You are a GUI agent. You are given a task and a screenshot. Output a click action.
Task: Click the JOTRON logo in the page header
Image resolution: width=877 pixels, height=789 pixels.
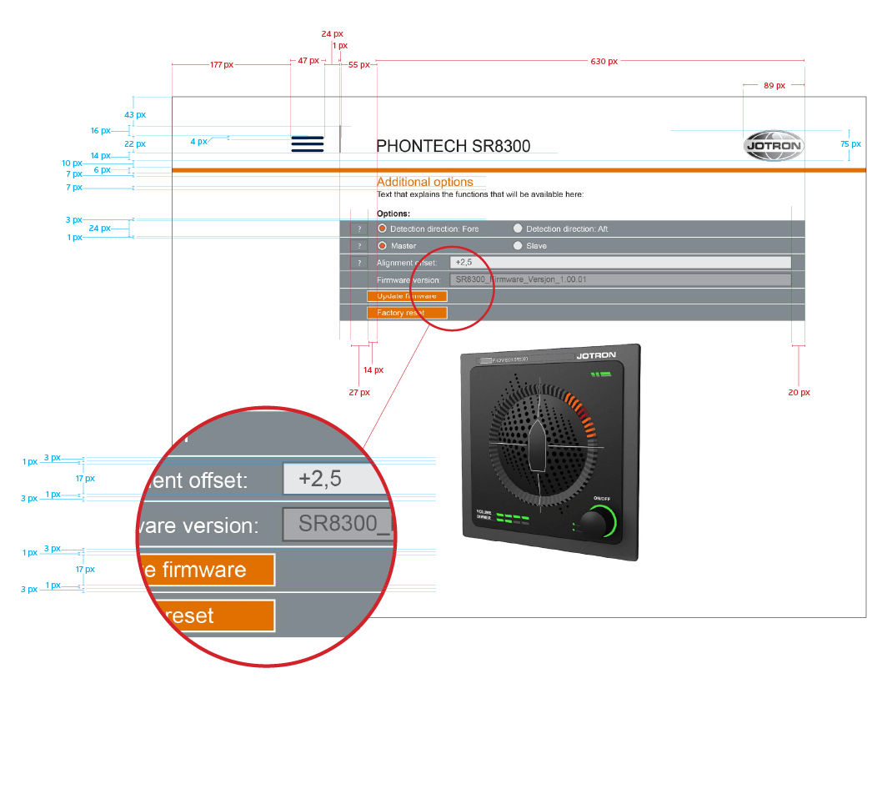pos(774,145)
